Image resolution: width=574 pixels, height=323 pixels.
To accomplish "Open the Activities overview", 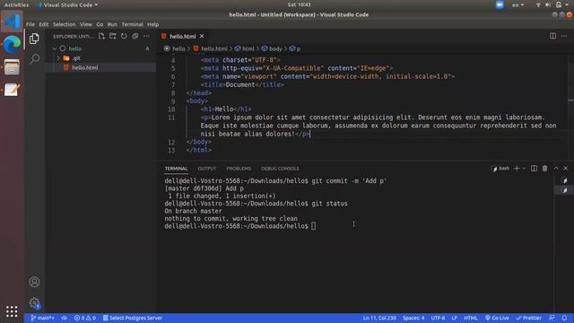I will click(16, 4).
